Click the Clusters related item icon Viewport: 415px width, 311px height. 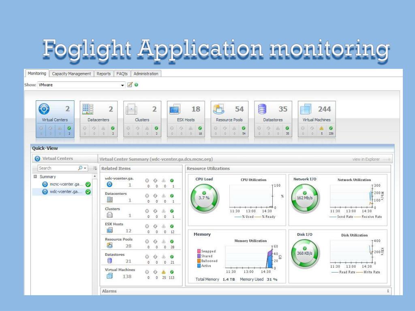[x=109, y=215]
